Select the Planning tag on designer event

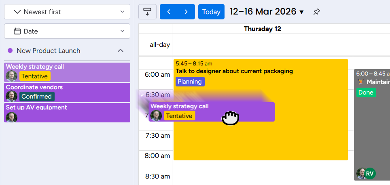pos(190,82)
